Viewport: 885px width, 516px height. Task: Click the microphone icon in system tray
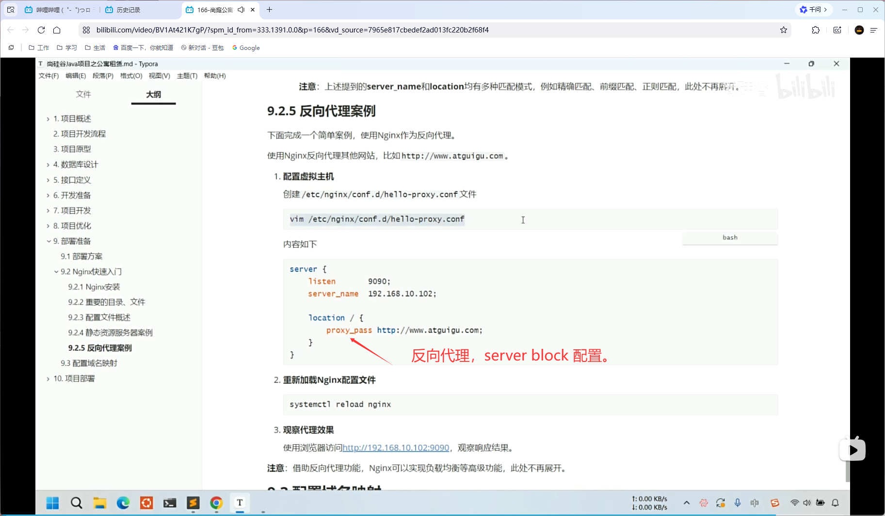point(738,503)
